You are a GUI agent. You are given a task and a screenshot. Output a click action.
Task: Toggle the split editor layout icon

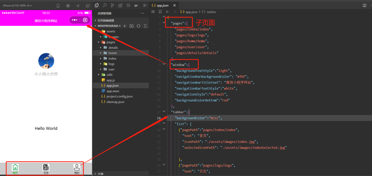364,5
